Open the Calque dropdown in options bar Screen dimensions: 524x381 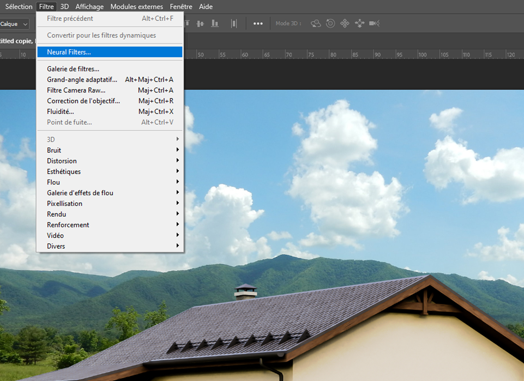[14, 24]
